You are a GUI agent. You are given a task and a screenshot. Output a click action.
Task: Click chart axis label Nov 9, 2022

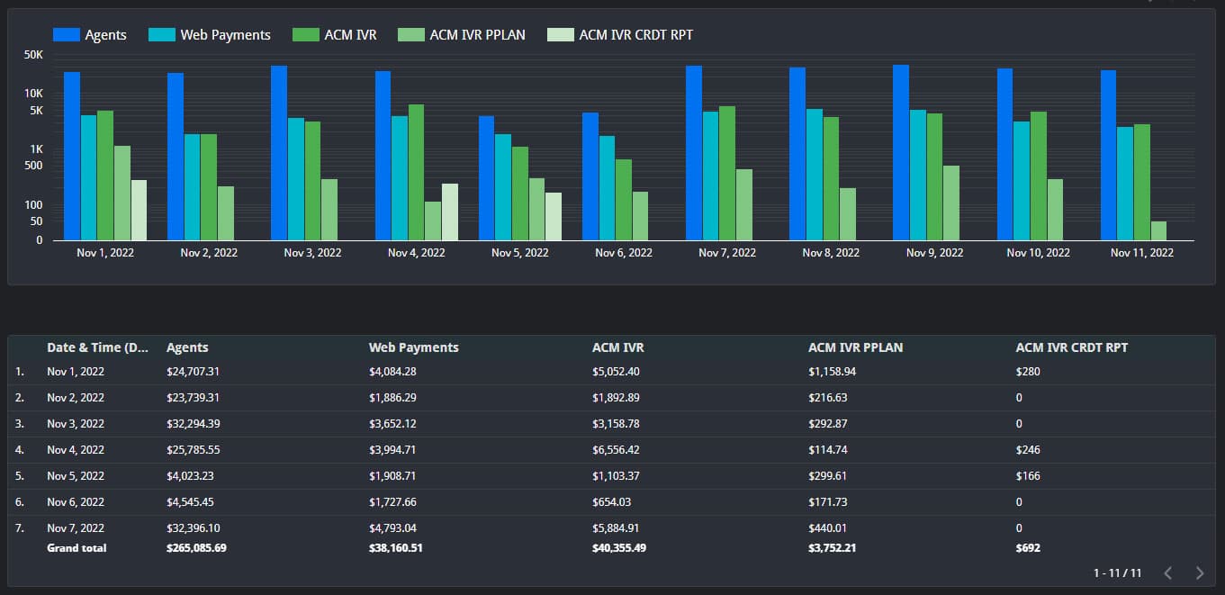(x=934, y=253)
